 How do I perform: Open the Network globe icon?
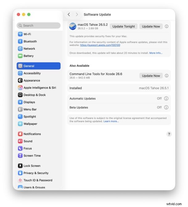[x=20, y=49]
